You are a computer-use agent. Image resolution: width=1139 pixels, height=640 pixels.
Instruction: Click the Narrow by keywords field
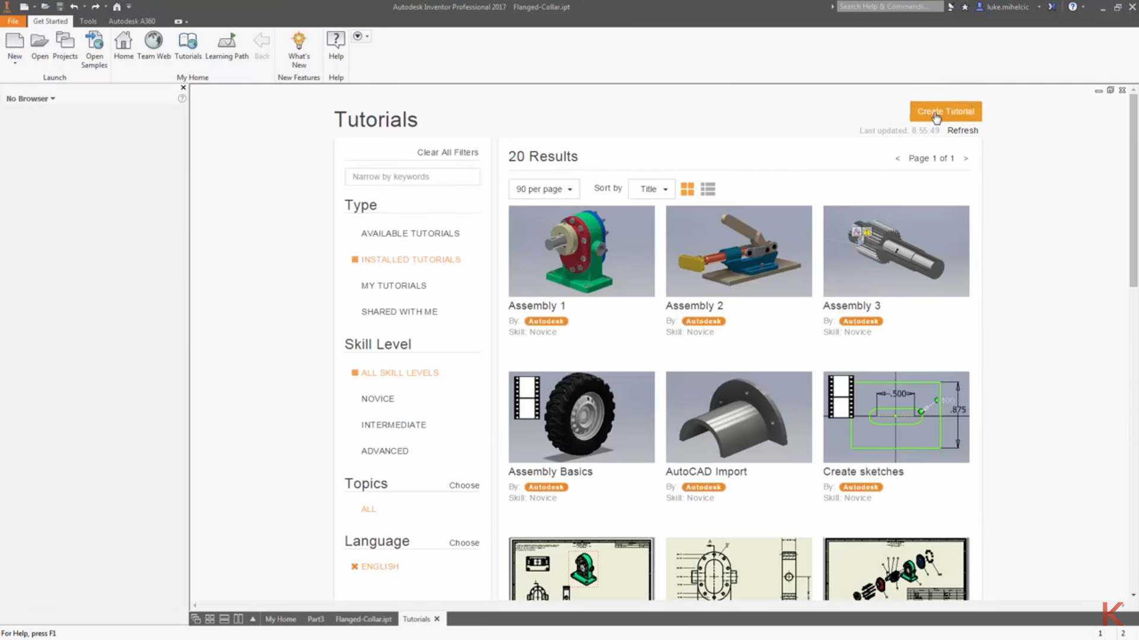coord(412,177)
